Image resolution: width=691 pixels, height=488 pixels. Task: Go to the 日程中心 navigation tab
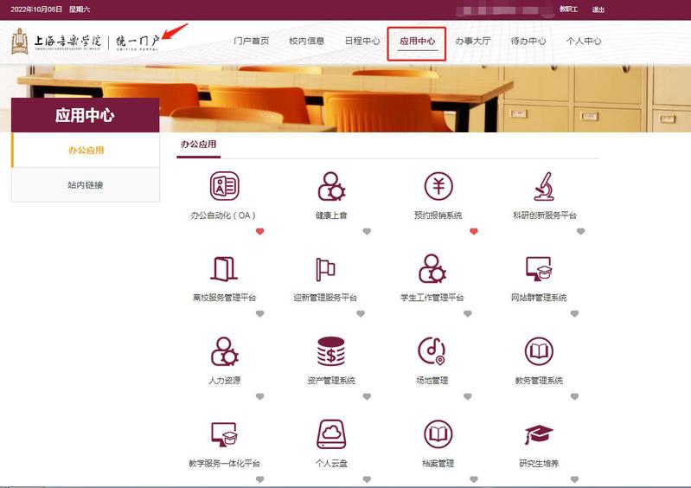(x=362, y=42)
